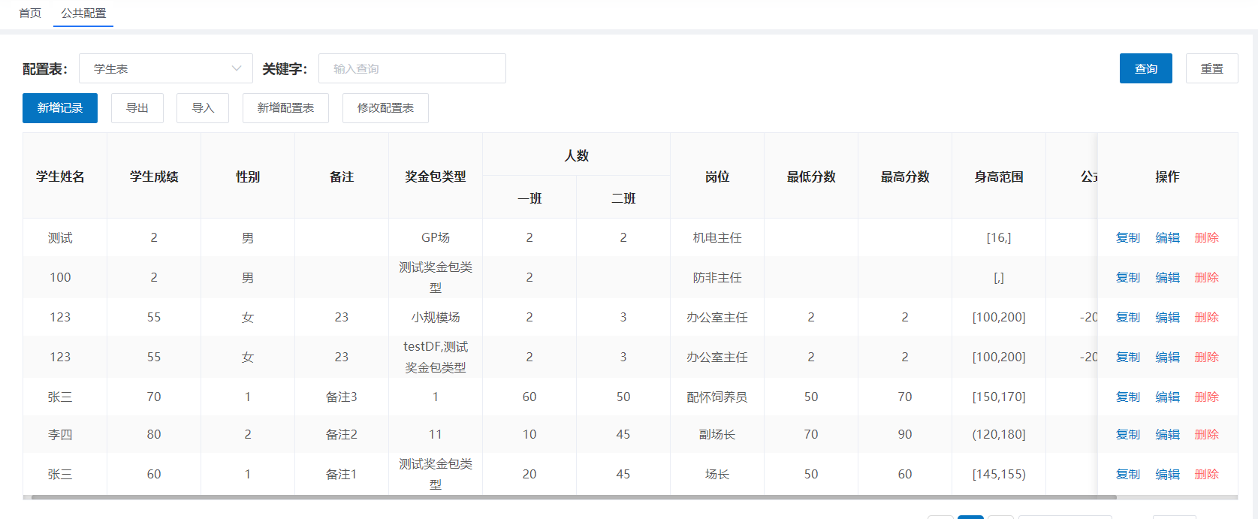This screenshot has width=1258, height=519.
Task: Click the [16,] height range cell
Action: pyautogui.click(x=999, y=237)
